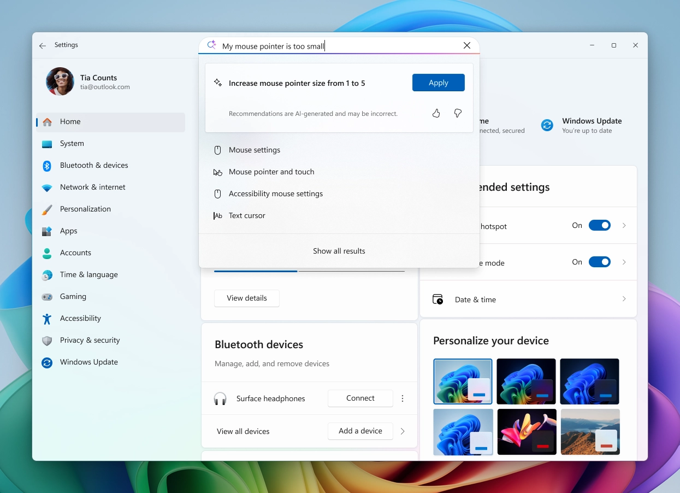
Task: Show all search results
Action: [x=339, y=251]
